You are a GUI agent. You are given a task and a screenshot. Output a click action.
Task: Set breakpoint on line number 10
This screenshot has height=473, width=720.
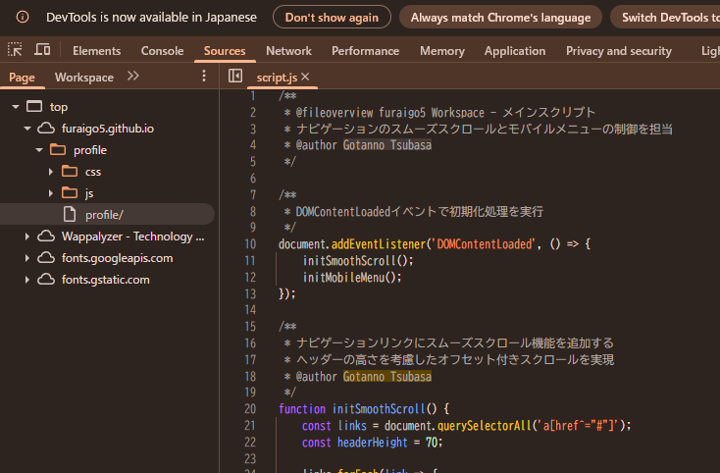[x=250, y=243]
